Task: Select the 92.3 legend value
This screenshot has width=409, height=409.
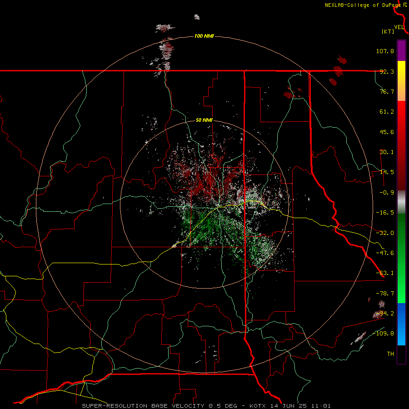Action: click(x=387, y=71)
